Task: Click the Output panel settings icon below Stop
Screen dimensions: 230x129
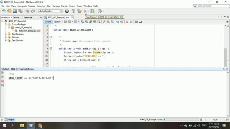Action: pos(3,85)
